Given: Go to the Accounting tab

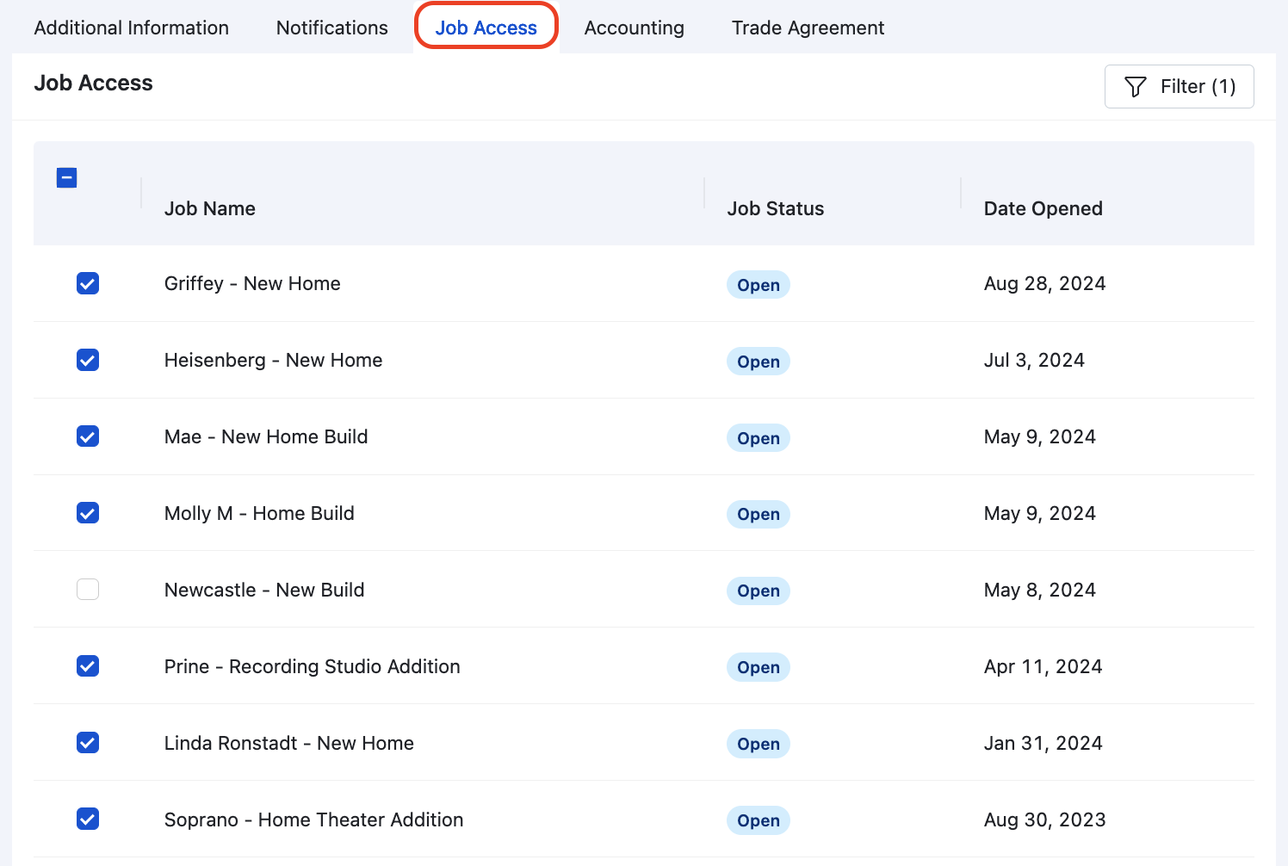Looking at the screenshot, I should (635, 28).
